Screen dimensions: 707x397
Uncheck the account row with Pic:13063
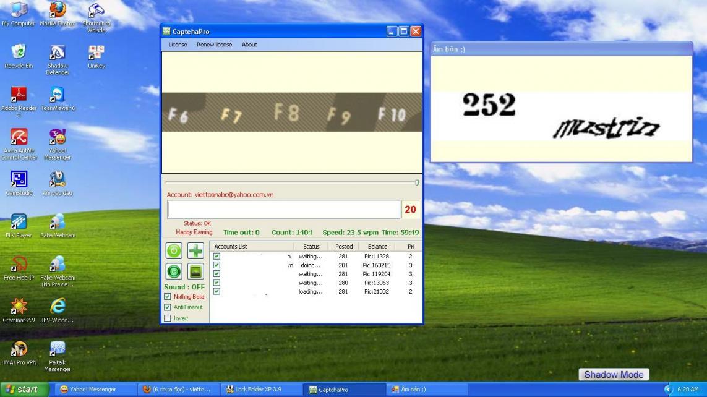[x=217, y=283]
